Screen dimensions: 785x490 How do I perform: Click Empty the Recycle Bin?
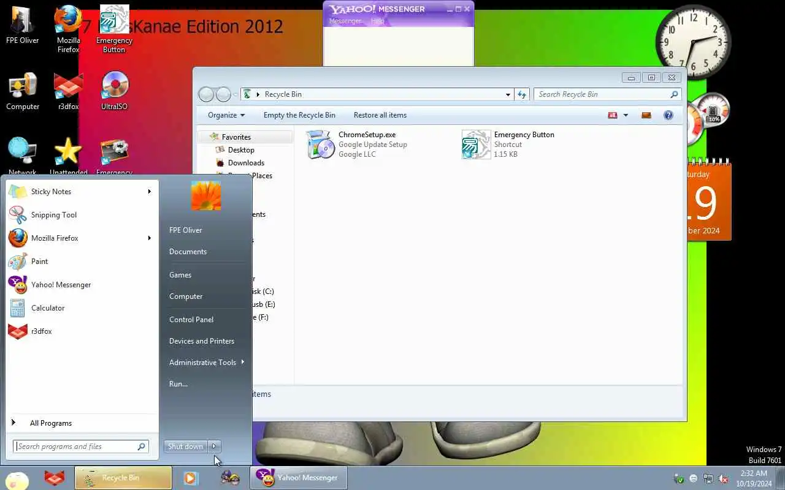[x=299, y=115]
